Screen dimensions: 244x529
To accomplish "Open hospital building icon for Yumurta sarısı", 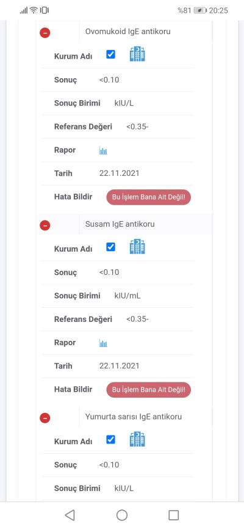I will (137, 439).
